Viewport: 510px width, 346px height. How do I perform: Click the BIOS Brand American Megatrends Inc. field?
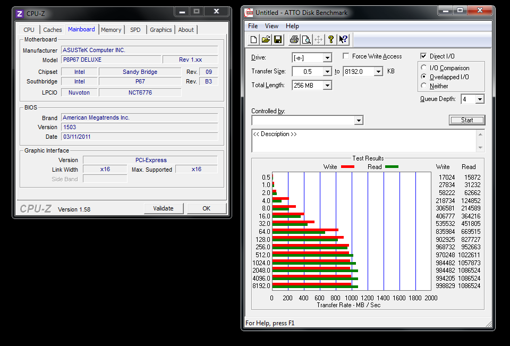(140, 118)
